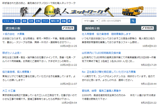Viewport: 159px width, 106px height.
Task: Open the post 大工 小工事
Action: pos(9,91)
